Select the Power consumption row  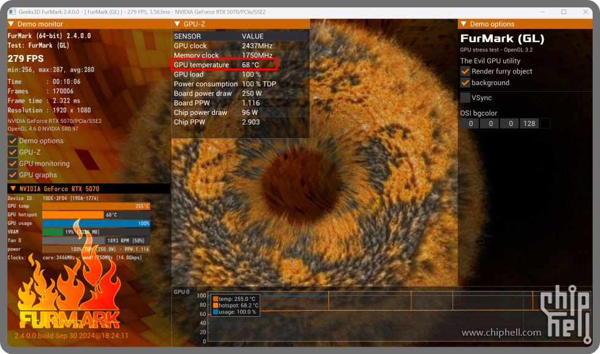(x=241, y=84)
